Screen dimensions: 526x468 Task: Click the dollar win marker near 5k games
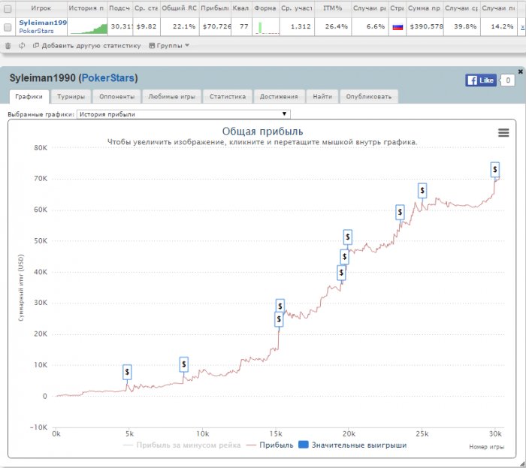coord(127,372)
